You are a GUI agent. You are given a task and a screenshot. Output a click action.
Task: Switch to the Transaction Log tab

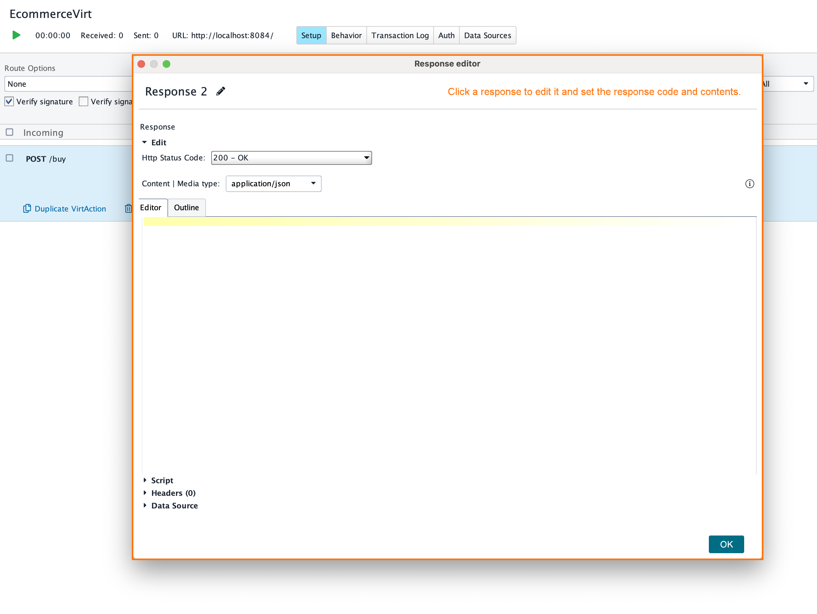pos(400,35)
